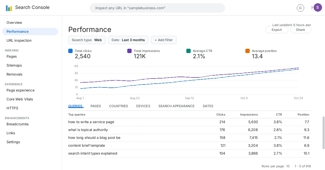Open the Rows per page dropdown
The image size is (325, 170).
tap(276, 166)
